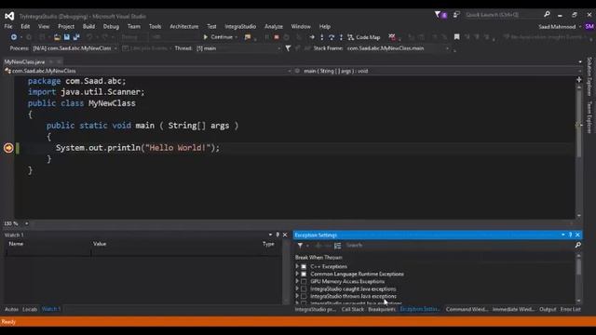Click the bookmark icon in toolbar
Screen dimensions: 596x335
[456, 37]
